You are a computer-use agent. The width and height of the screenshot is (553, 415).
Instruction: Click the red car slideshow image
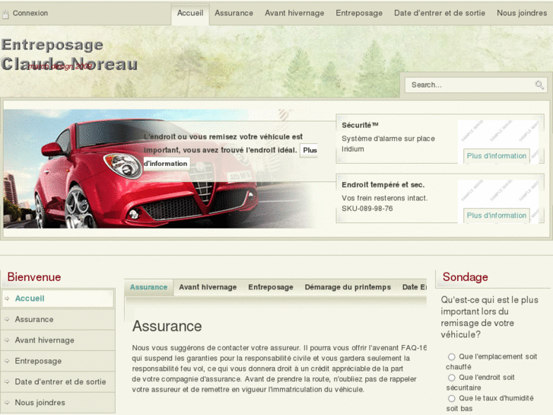pos(159,169)
